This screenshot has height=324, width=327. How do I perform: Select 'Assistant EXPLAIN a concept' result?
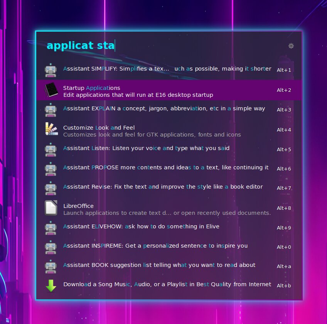click(169, 110)
